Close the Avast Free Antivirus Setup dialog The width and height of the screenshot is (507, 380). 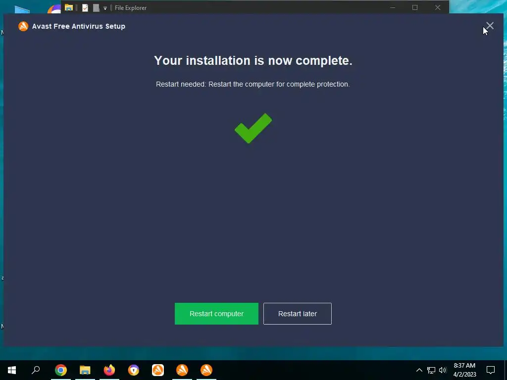(x=490, y=26)
